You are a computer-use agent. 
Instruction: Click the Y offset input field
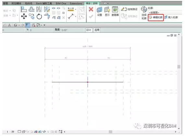click(x=40, y=30)
